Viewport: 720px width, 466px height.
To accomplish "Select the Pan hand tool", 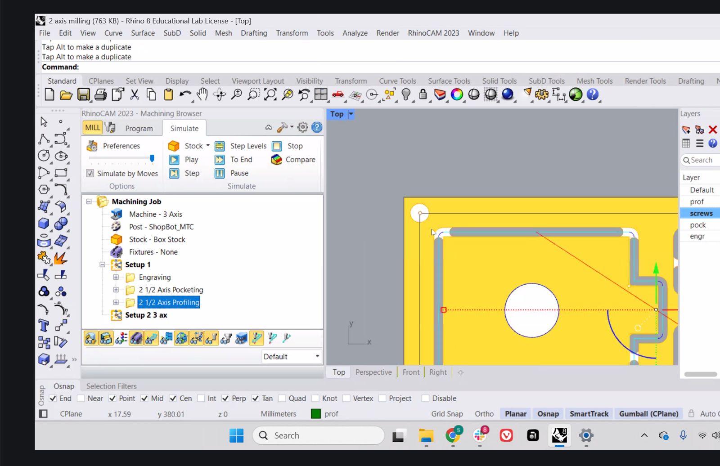I will point(202,94).
